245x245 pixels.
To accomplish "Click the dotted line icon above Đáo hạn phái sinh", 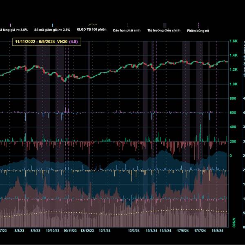I will point(127,25).
